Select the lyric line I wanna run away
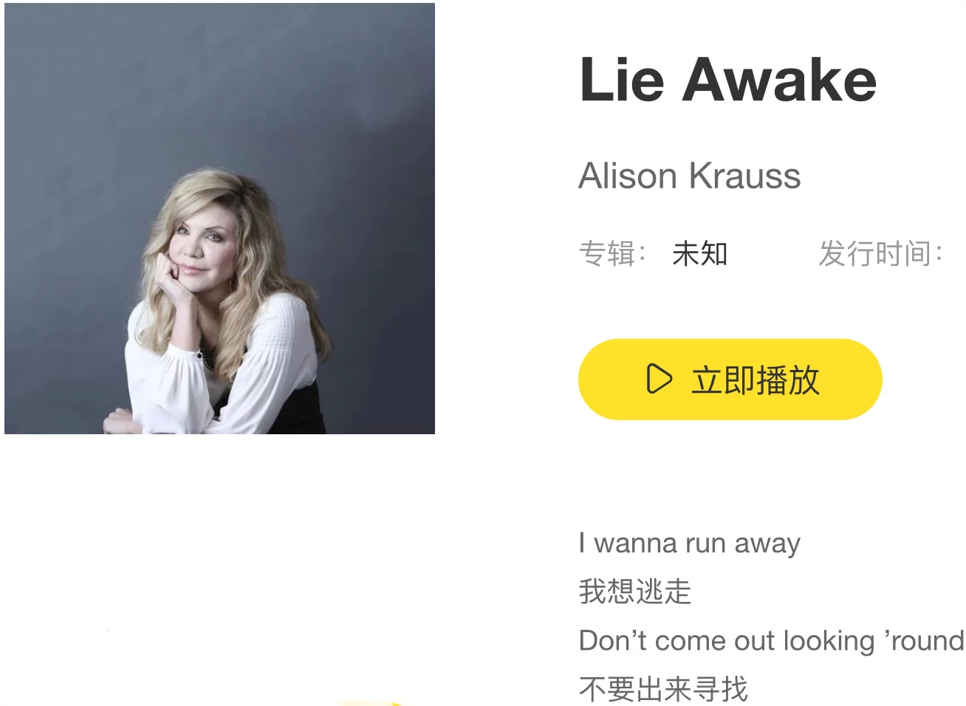 tap(690, 544)
